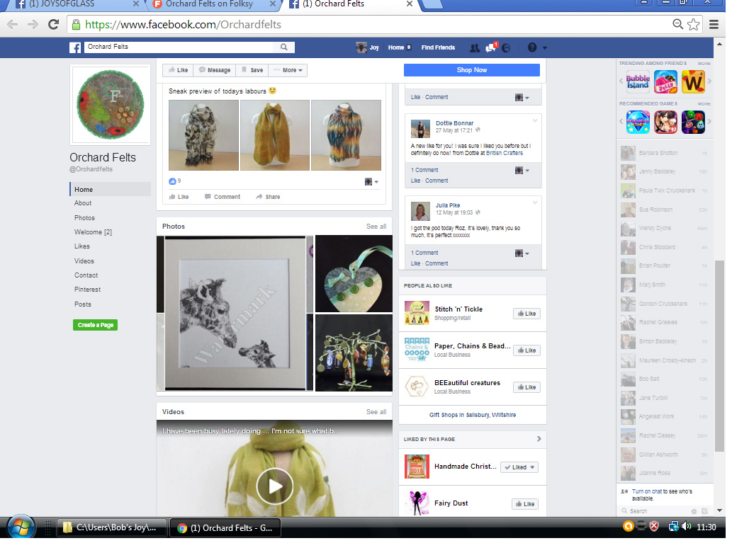Click the page Like button
Viewport: 732px width, 543px height.
coord(178,70)
